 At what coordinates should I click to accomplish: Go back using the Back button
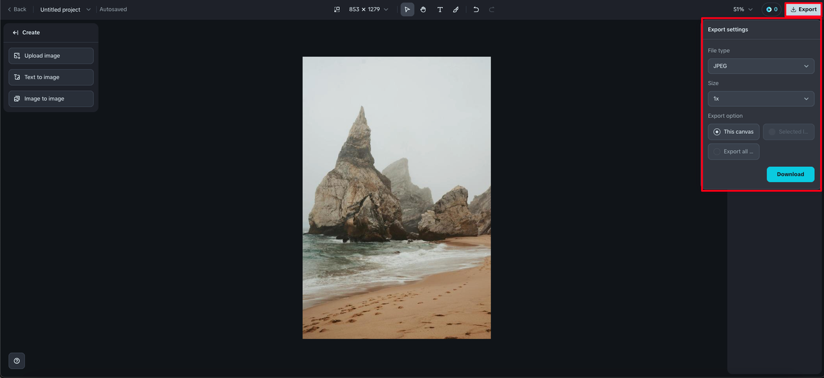(17, 10)
